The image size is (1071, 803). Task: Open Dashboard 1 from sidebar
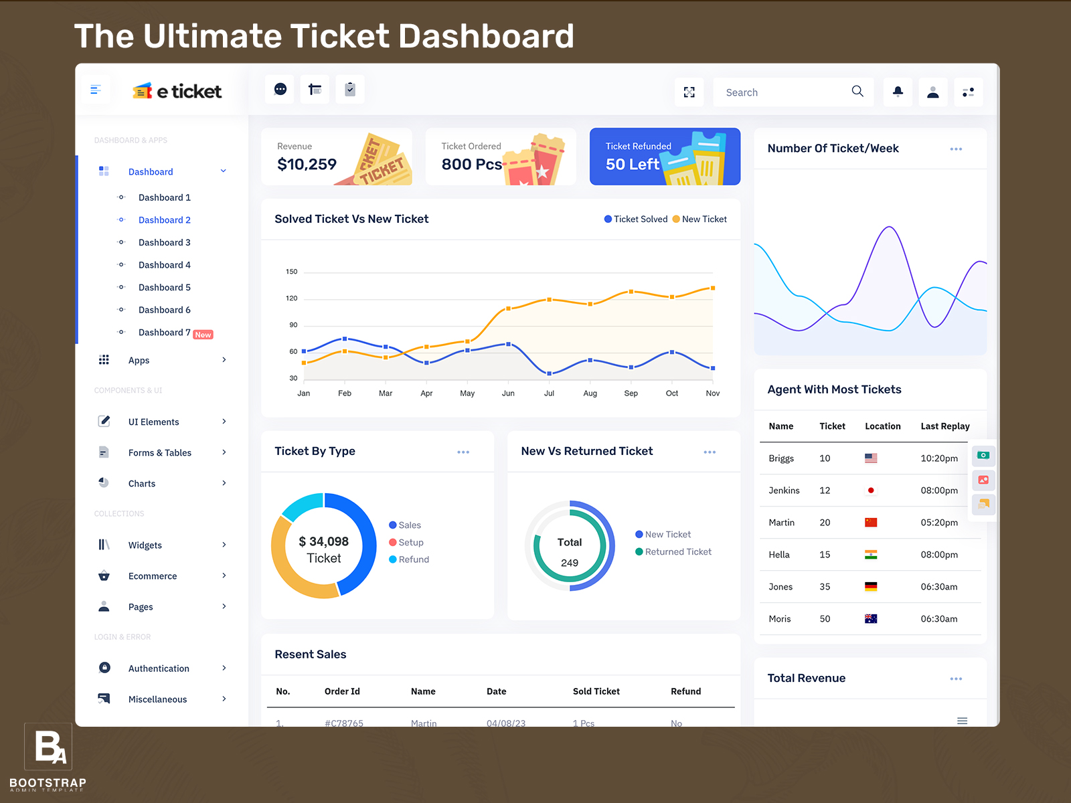165,197
